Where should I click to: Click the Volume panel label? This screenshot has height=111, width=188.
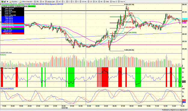point(3,55)
